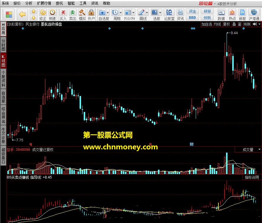Image resolution: width=262 pixels, height=223 pixels.
Task: Switch to the 综合排名 sidebar tab
Action: 3,115
